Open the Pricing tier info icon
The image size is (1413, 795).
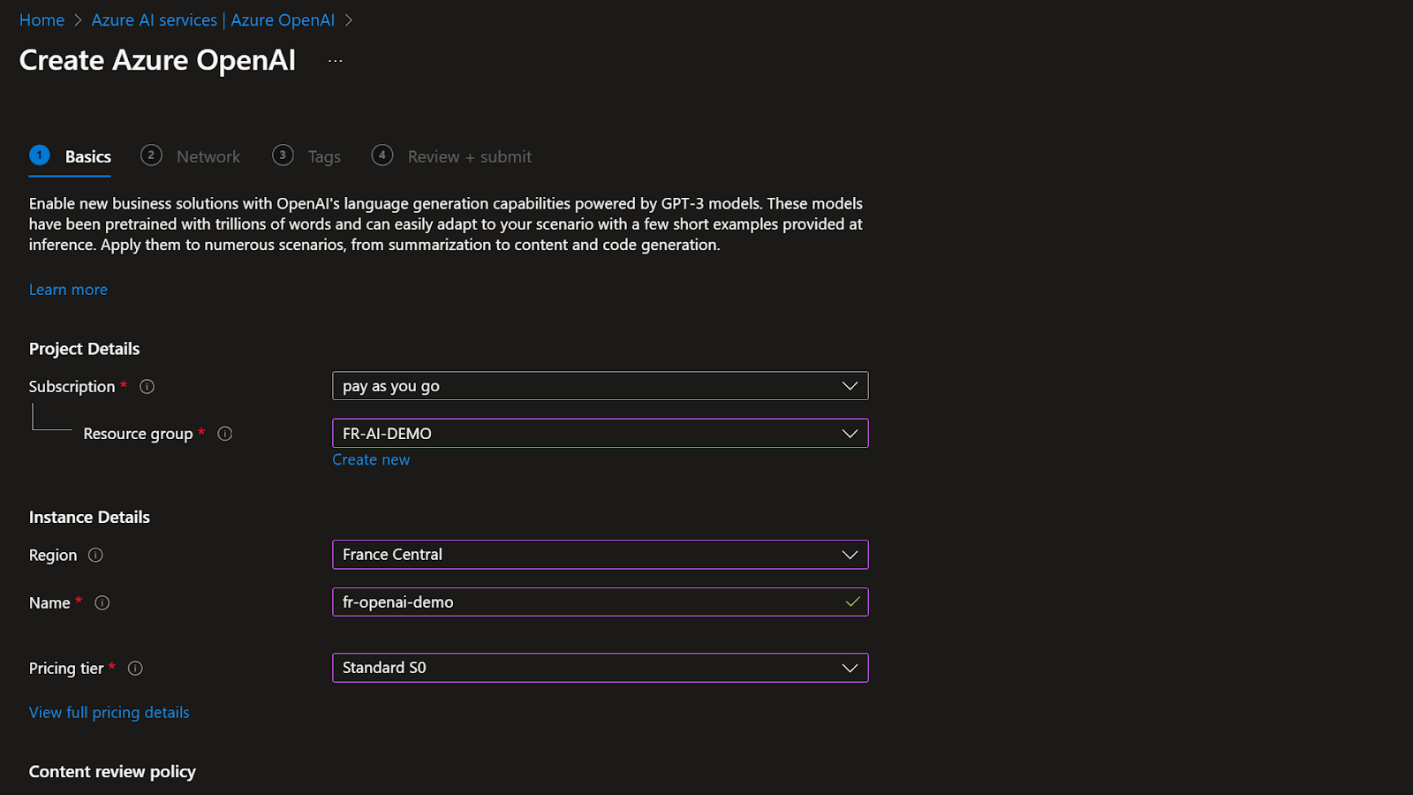pos(135,668)
